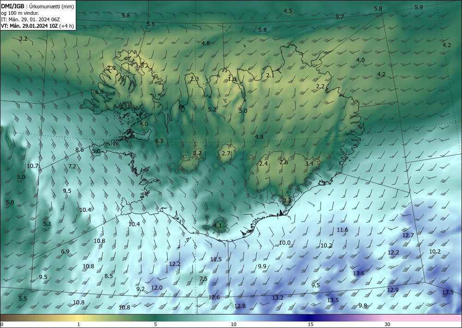The height and width of the screenshot is (328, 462).
Task: Click the map value 13.6
Action: tap(359, 273)
